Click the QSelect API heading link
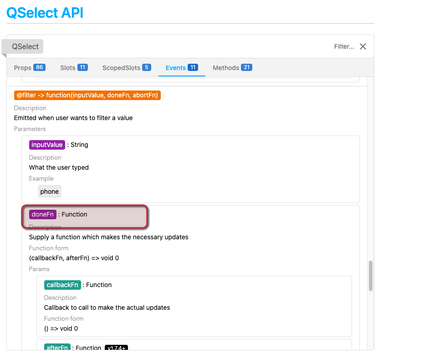 click(45, 12)
